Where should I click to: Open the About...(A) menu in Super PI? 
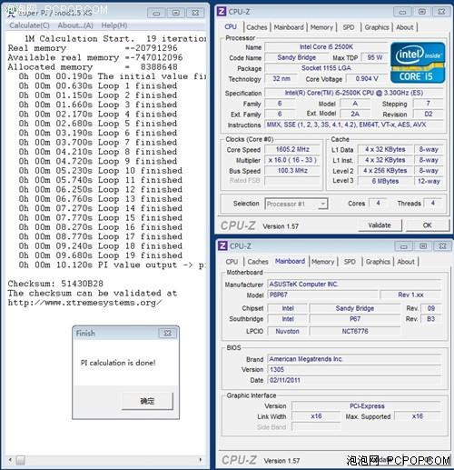[x=75, y=25]
